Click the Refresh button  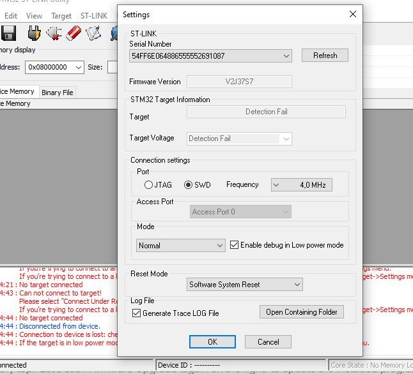point(325,56)
